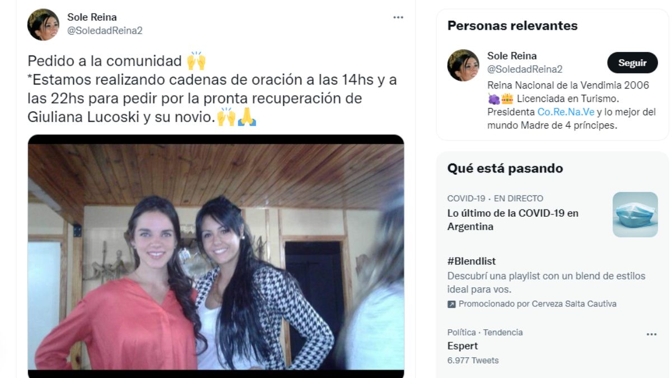Click Sole Reina's name in Personas relevantes
This screenshot has height=378, width=672.
click(512, 56)
